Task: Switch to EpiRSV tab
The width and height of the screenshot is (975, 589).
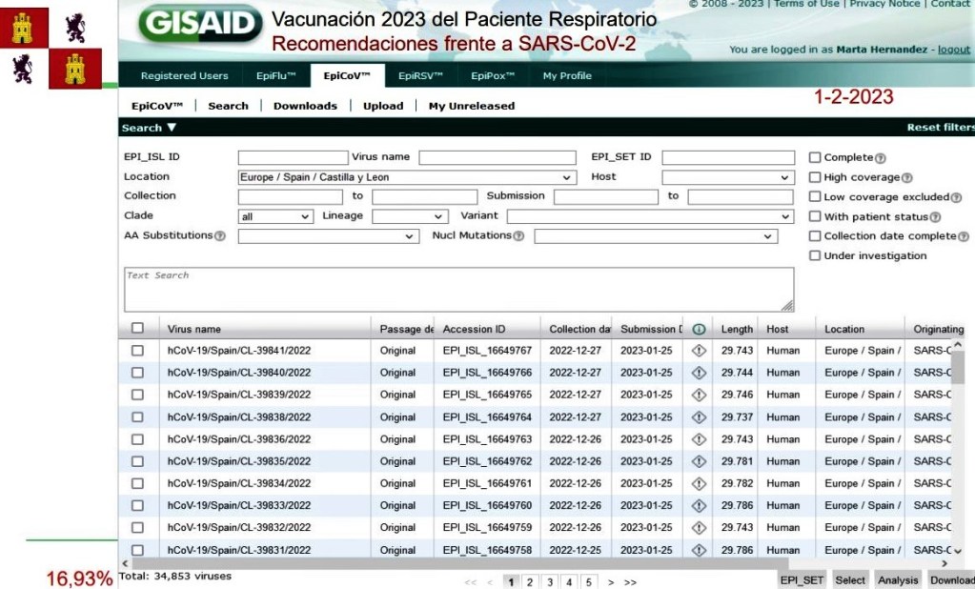Action: click(x=420, y=76)
